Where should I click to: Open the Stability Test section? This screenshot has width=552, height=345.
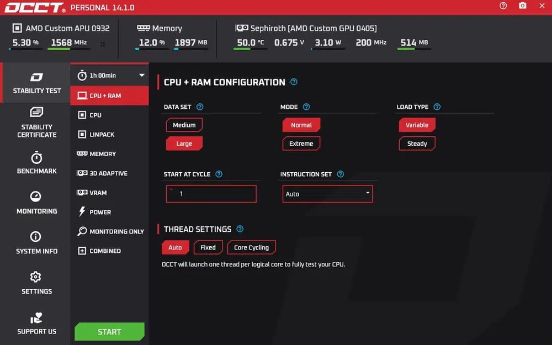tap(36, 83)
